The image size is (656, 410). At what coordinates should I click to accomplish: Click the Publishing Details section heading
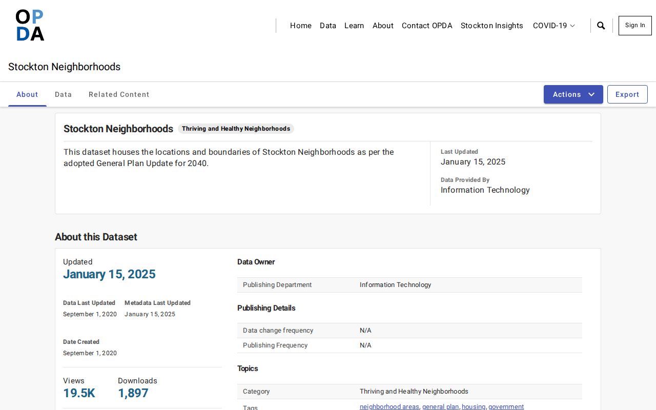(266, 308)
